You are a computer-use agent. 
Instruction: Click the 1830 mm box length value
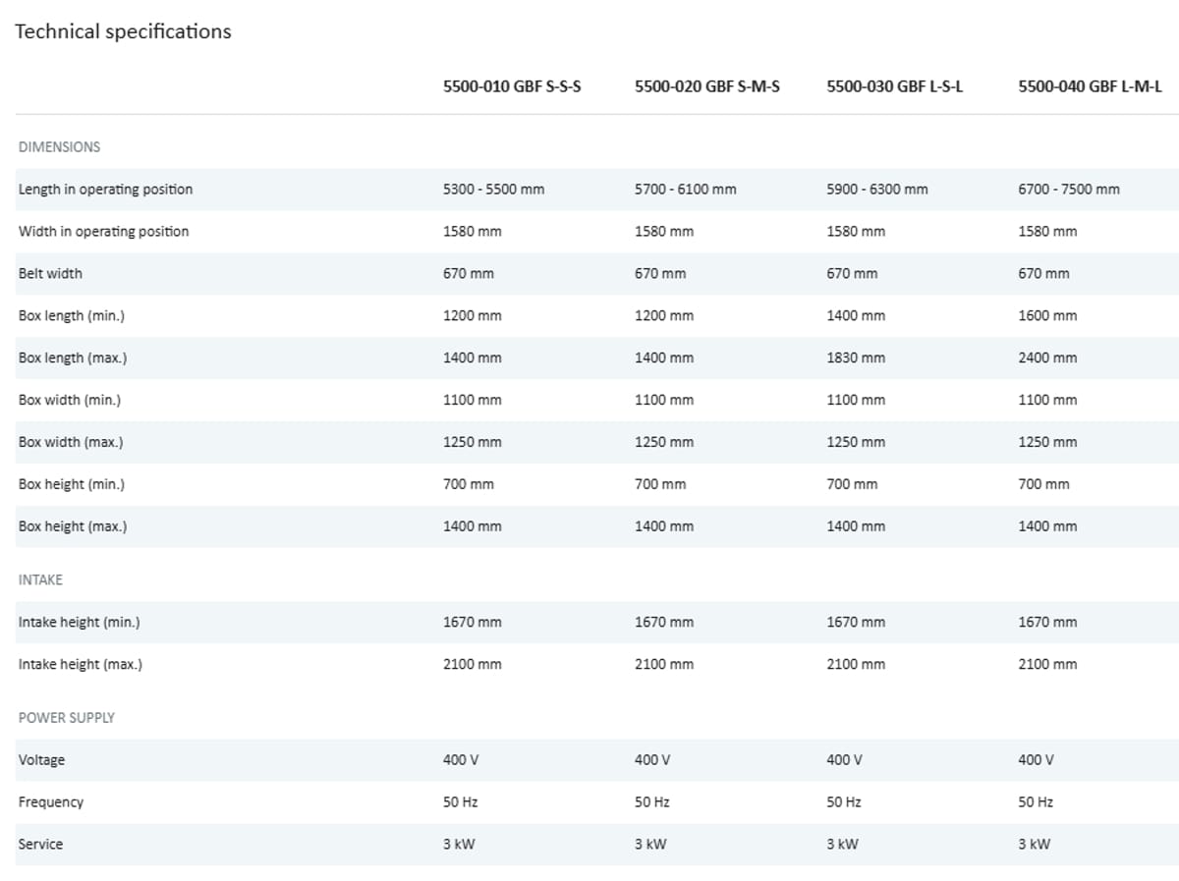pos(855,358)
